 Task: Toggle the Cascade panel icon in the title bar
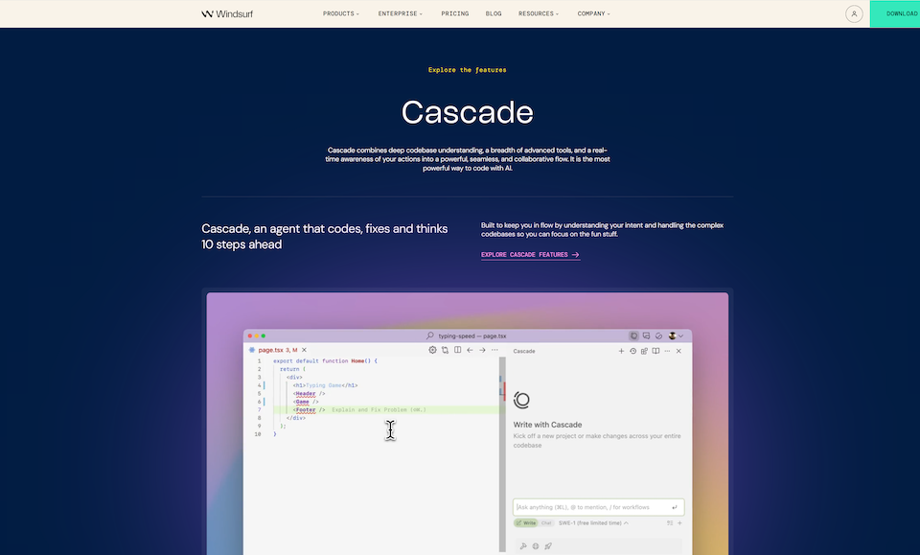coord(633,336)
